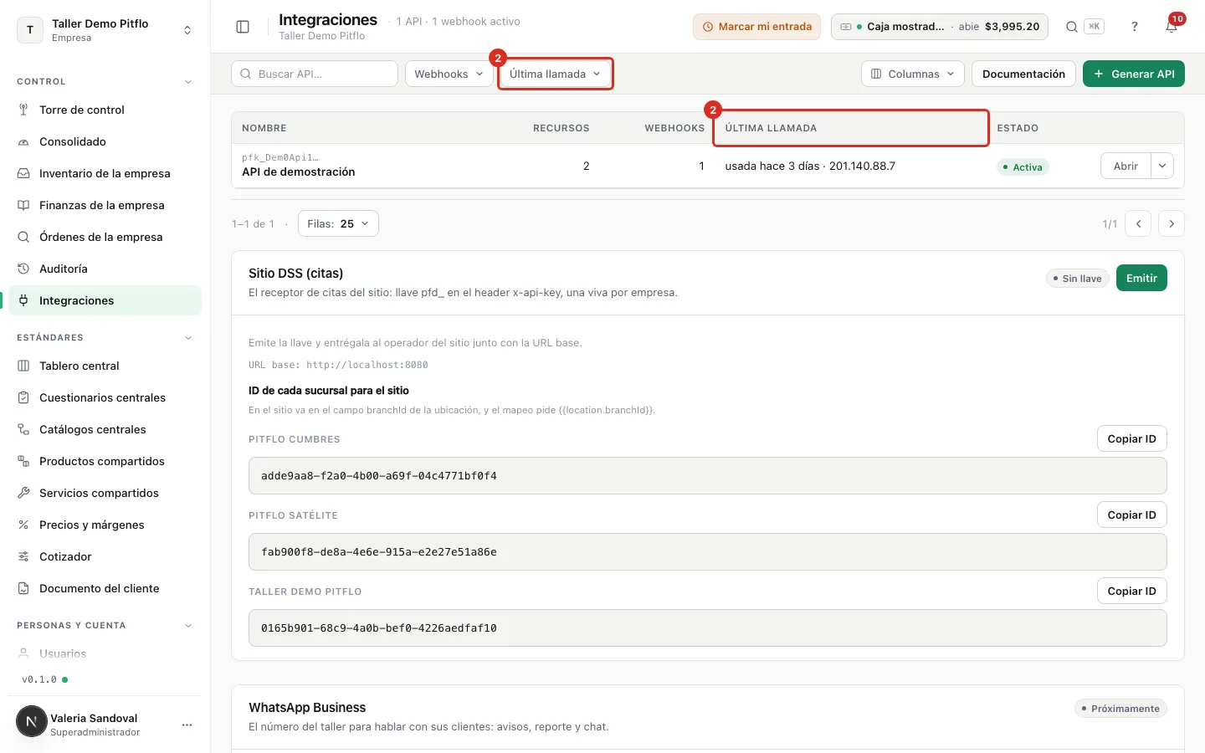The width and height of the screenshot is (1205, 753).
Task: Open Cuestionarios centrales
Action: coord(105,397)
